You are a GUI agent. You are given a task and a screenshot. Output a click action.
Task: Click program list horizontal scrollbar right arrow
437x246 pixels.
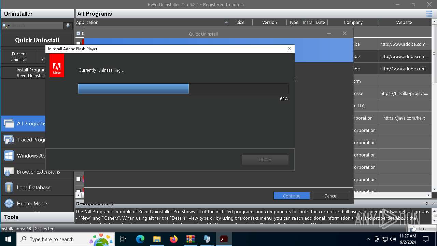[x=429, y=195]
